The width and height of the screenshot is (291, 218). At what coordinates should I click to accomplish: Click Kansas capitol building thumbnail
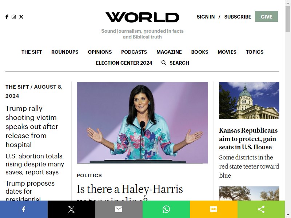pos(249,100)
